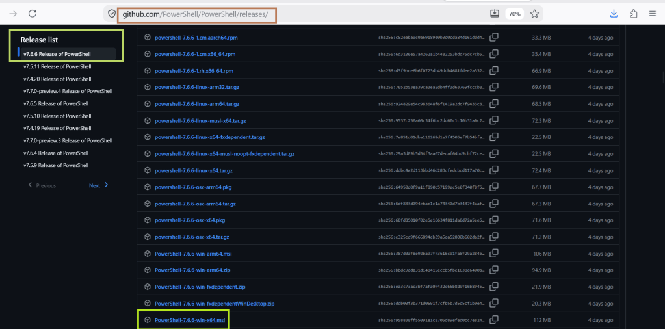Copy sha256 for win-arm64.msi asset
The image size is (665, 329).
tap(493, 254)
